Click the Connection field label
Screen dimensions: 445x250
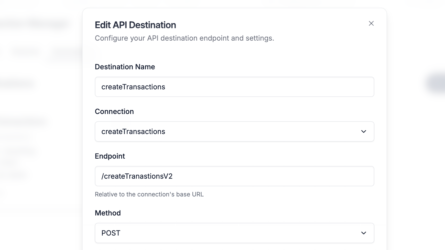click(x=114, y=111)
